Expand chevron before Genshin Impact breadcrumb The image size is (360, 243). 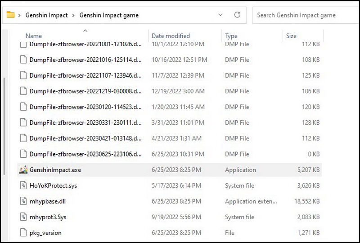coord(19,15)
